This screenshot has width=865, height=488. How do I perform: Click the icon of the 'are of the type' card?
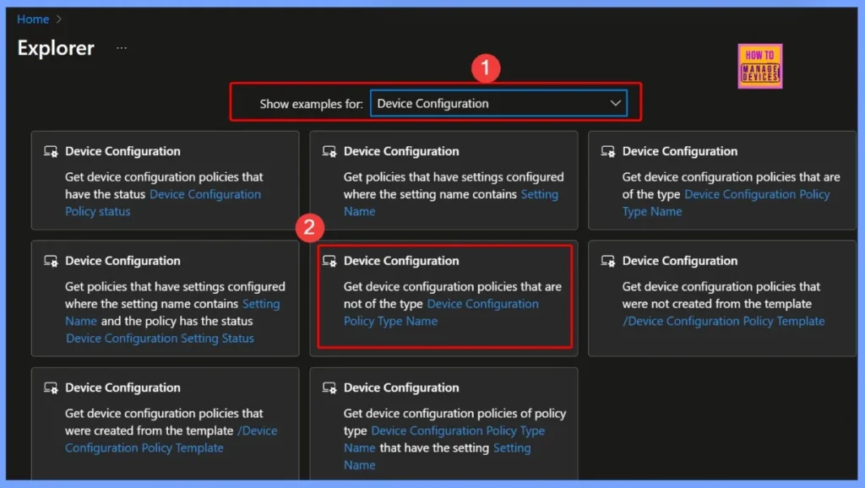tap(608, 151)
